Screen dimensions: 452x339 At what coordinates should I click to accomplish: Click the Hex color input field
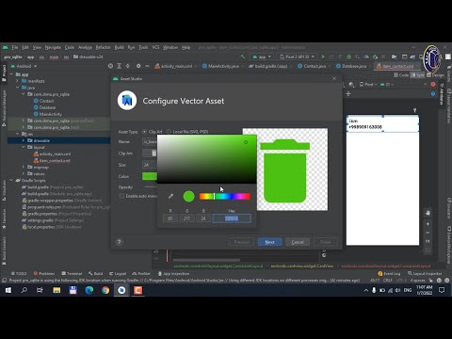pos(232,218)
